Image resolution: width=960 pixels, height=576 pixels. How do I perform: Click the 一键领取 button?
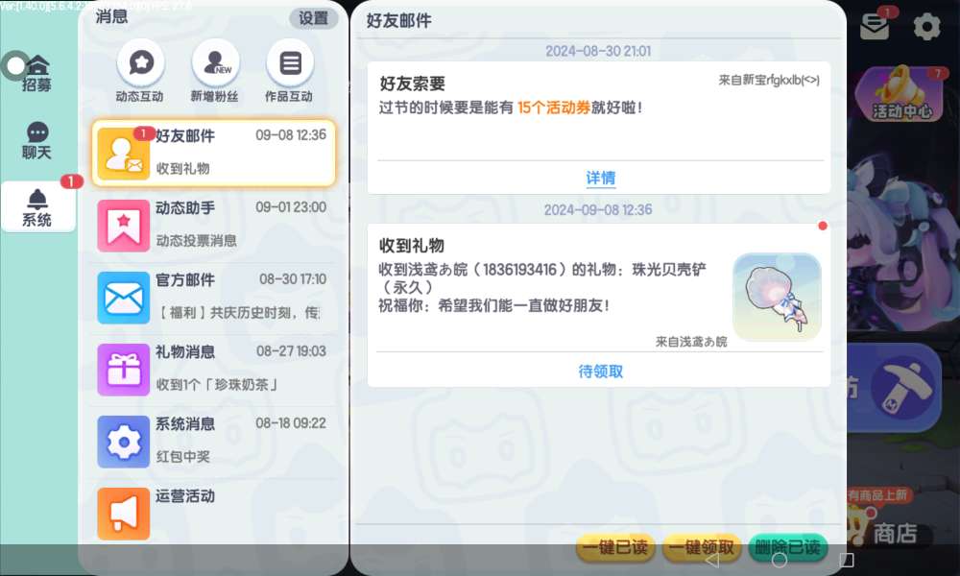702,546
